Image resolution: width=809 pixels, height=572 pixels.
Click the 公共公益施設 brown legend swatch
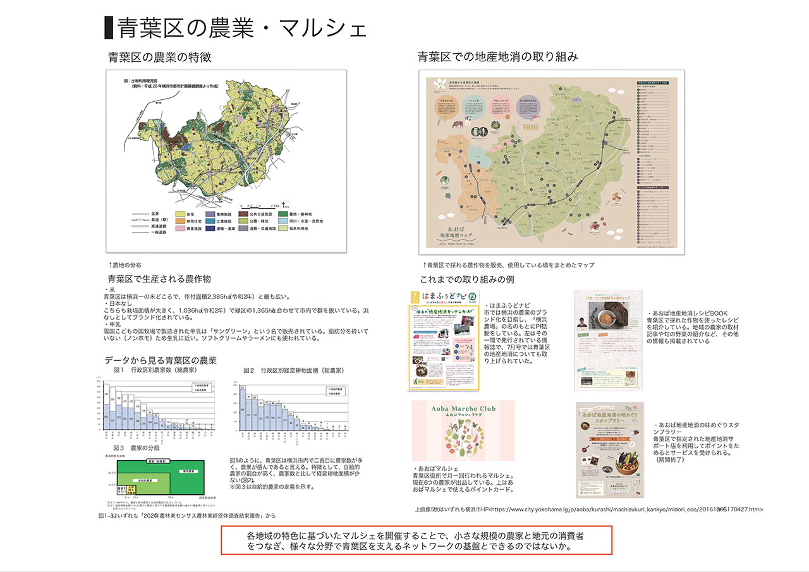pos(243,214)
